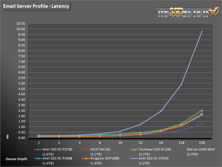
Task: Click queue depth 64 axis label
Action: 161,143
